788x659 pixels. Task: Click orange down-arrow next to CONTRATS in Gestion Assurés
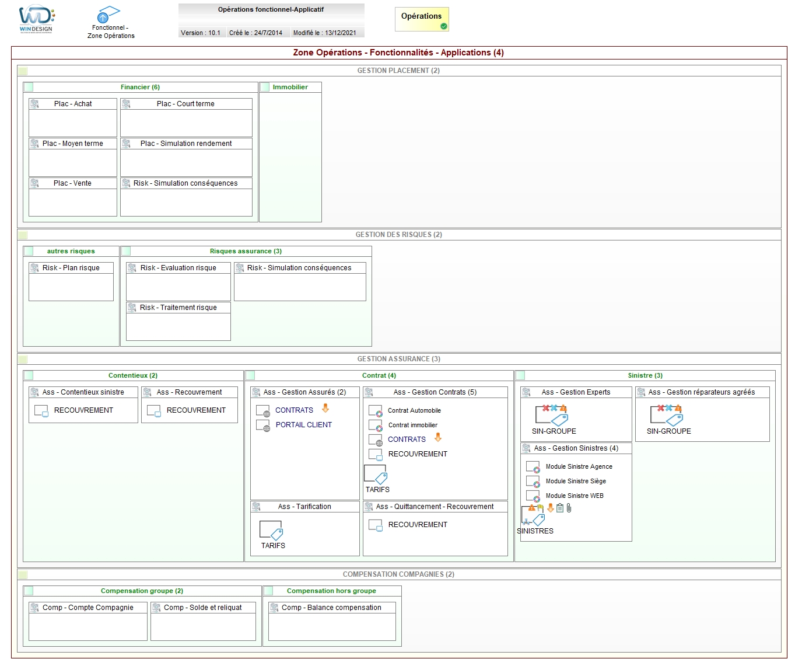325,409
